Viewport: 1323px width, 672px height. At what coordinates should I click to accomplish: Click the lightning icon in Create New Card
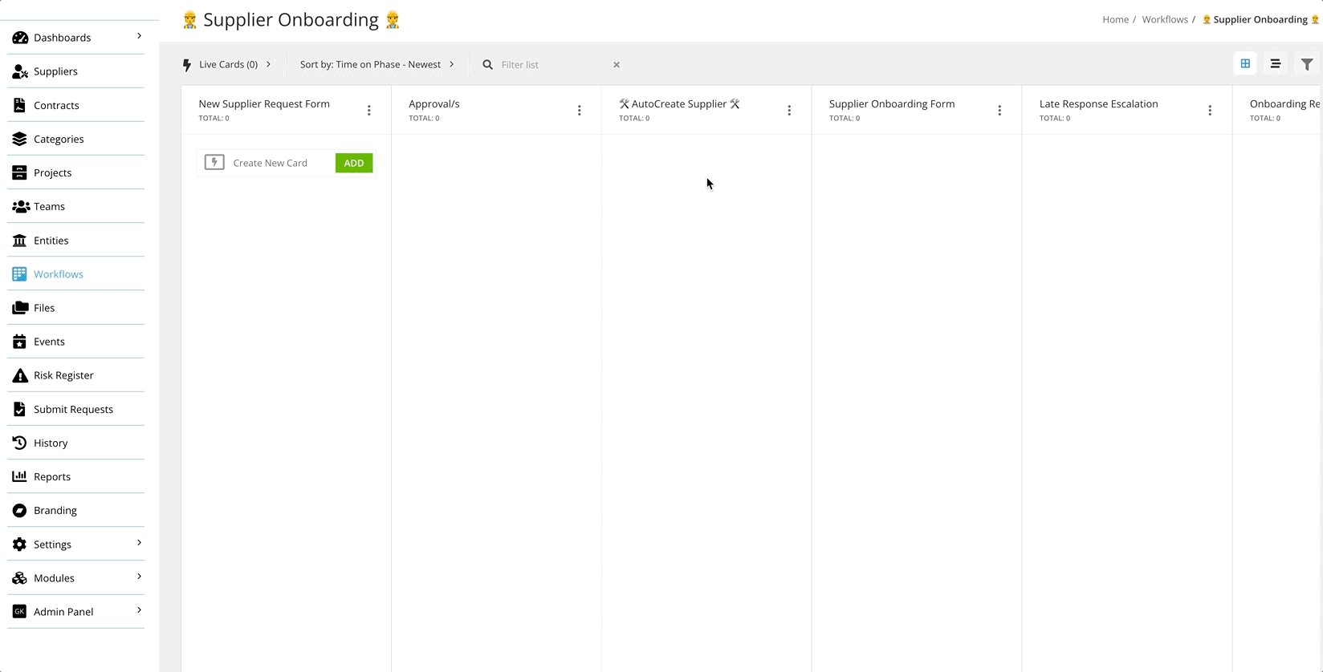pyautogui.click(x=214, y=162)
